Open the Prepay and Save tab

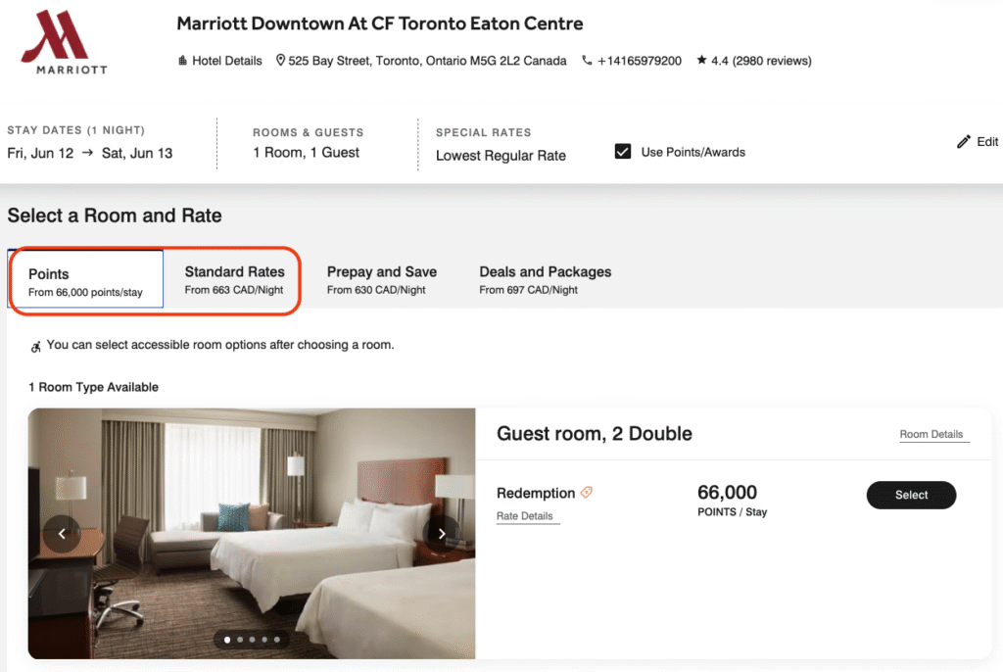click(x=382, y=280)
